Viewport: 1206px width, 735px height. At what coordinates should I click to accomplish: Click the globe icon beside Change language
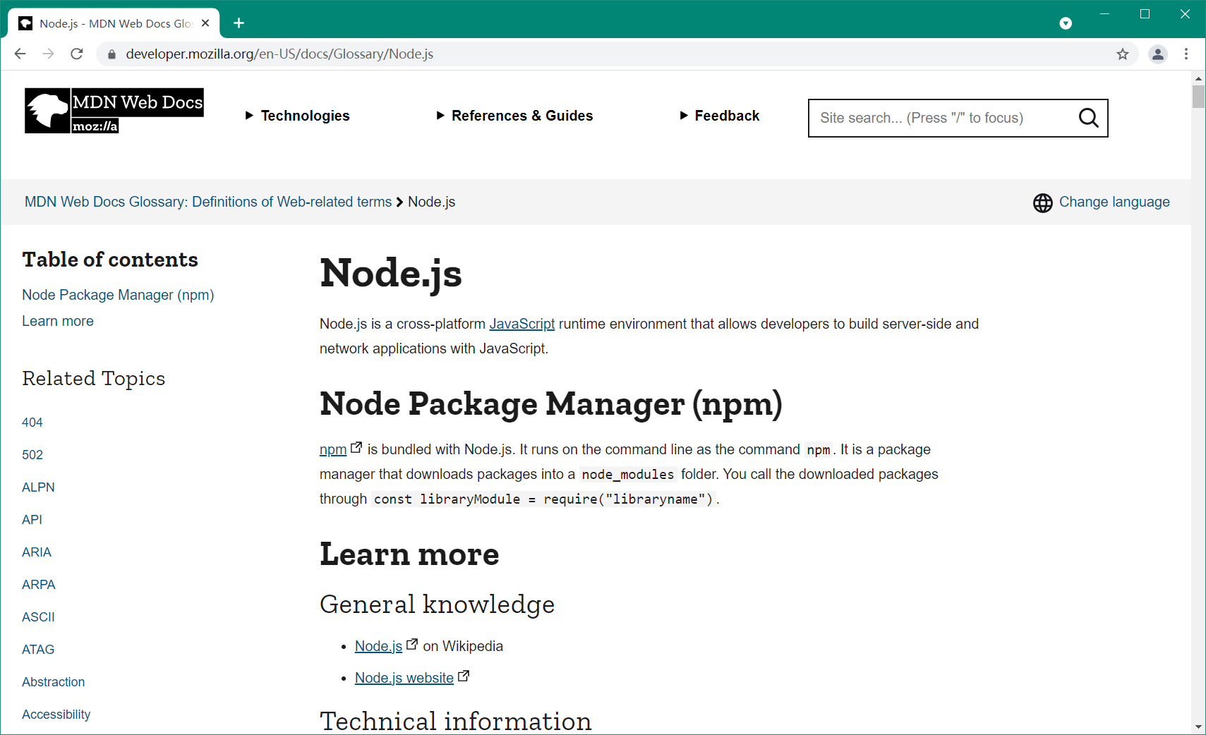(x=1042, y=202)
